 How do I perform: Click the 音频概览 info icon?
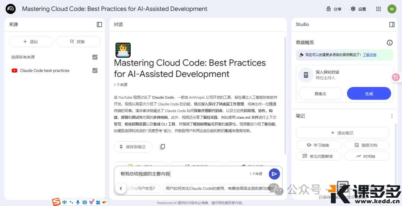389,42
